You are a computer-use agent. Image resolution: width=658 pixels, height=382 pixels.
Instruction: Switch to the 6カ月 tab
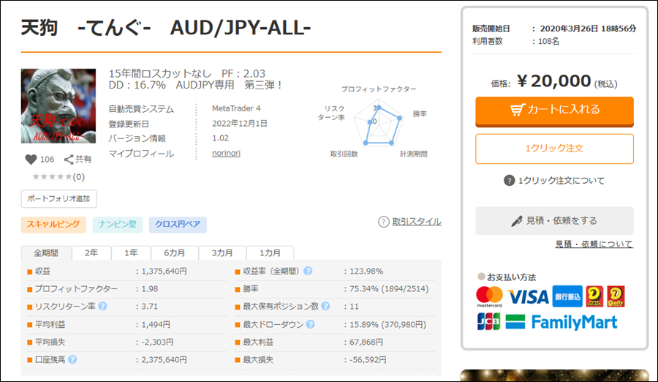[x=175, y=252]
